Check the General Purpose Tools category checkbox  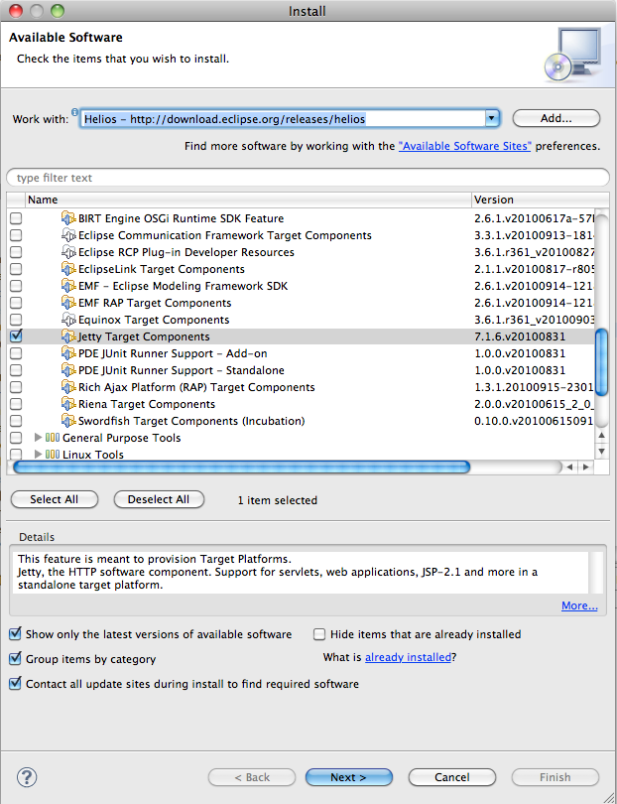[x=16, y=438]
